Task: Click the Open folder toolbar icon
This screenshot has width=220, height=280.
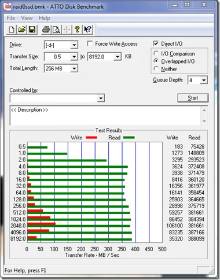Action: pyautogui.click(x=22, y=30)
